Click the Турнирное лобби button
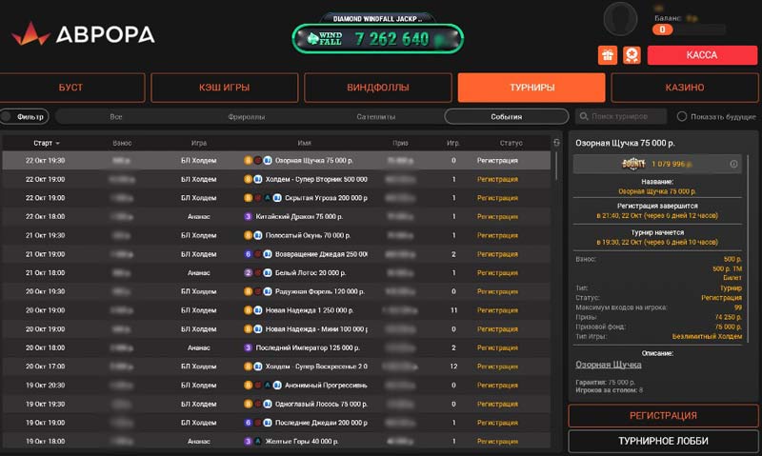 pyautogui.click(x=658, y=442)
